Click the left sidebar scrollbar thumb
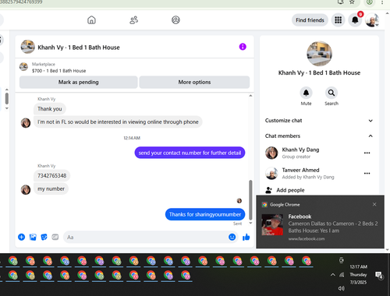The height and width of the screenshot is (296, 390). (7, 99)
